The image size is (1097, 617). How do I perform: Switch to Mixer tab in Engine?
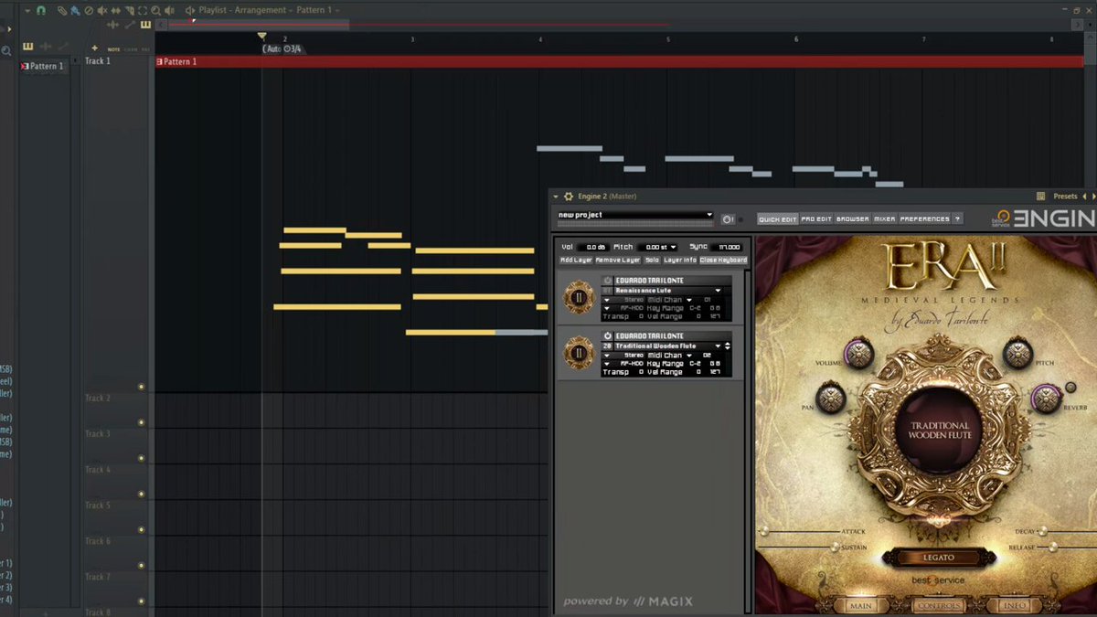[884, 219]
